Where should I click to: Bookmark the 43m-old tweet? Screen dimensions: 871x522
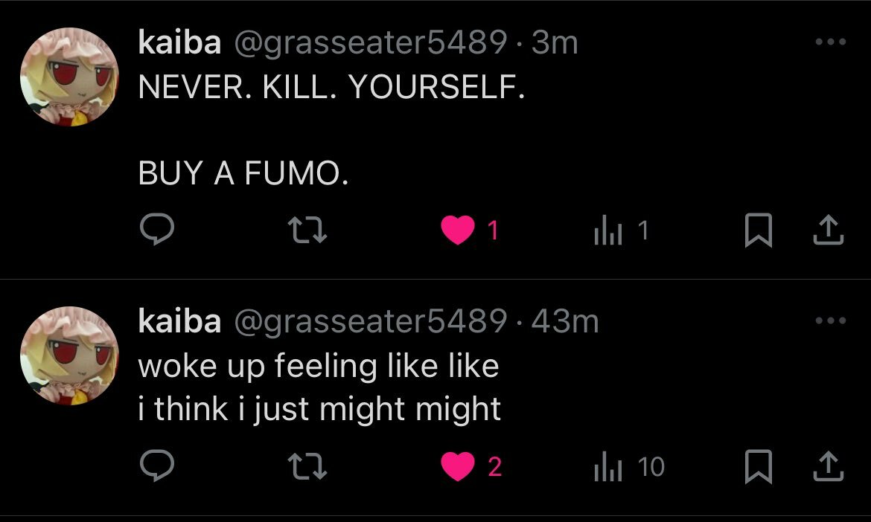pyautogui.click(x=759, y=466)
